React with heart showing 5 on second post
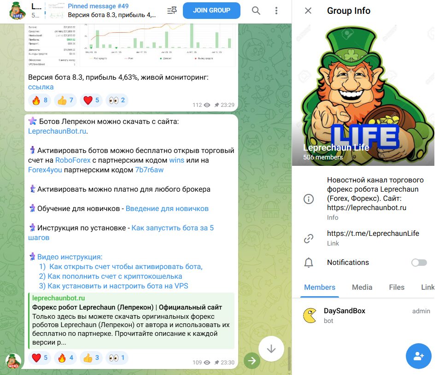 coord(40,357)
